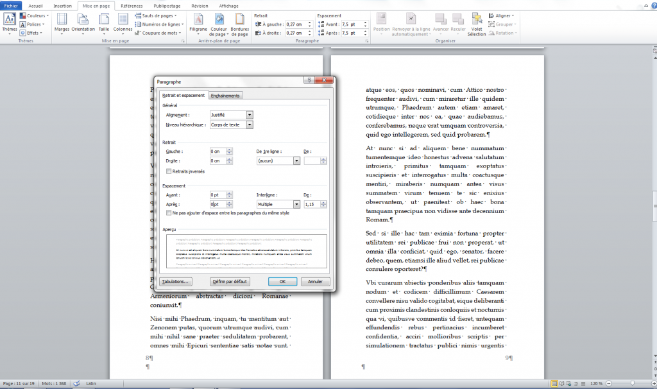Switch to the Affichage ribbon tab
657x389 pixels.
point(229,6)
